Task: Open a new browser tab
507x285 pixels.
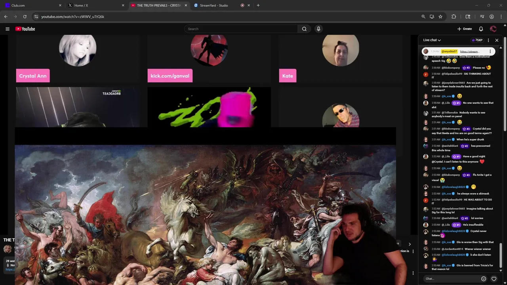Action: (x=258, y=5)
